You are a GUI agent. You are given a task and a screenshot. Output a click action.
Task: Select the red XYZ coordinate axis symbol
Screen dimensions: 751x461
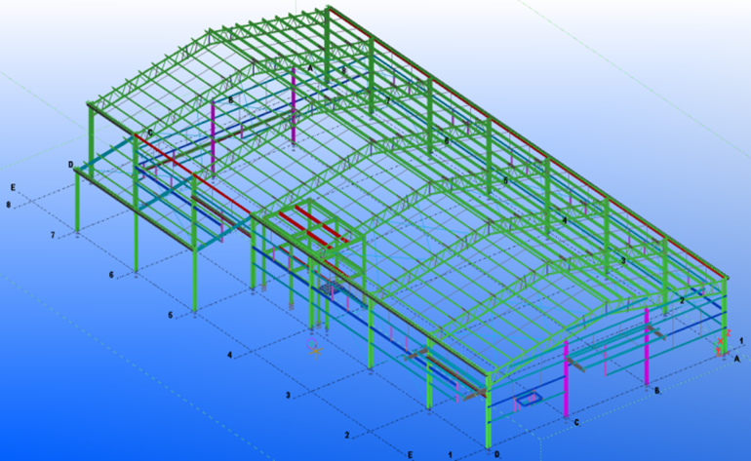722,343
